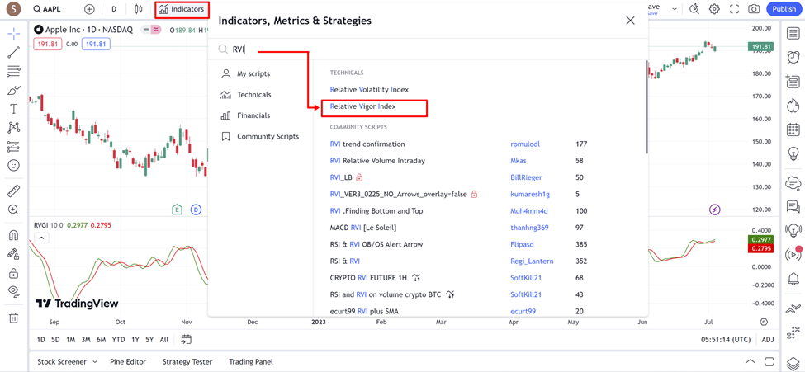
Task: Click the trash remove objects icon
Action: [14, 318]
